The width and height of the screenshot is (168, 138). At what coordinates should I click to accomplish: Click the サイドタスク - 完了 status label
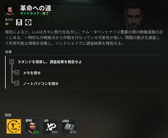coord(34,13)
